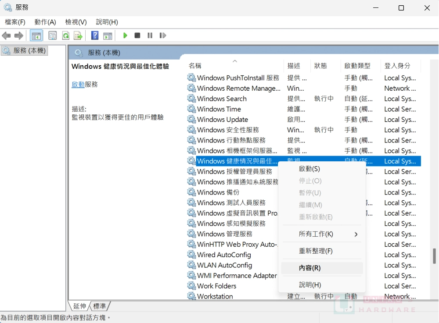Click the Export List toolbar icon
This screenshot has height=323, width=439.
click(78, 35)
